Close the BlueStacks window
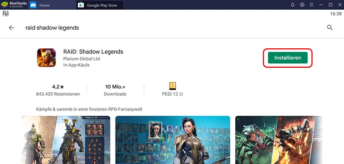The image size is (344, 164). tap(340, 5)
